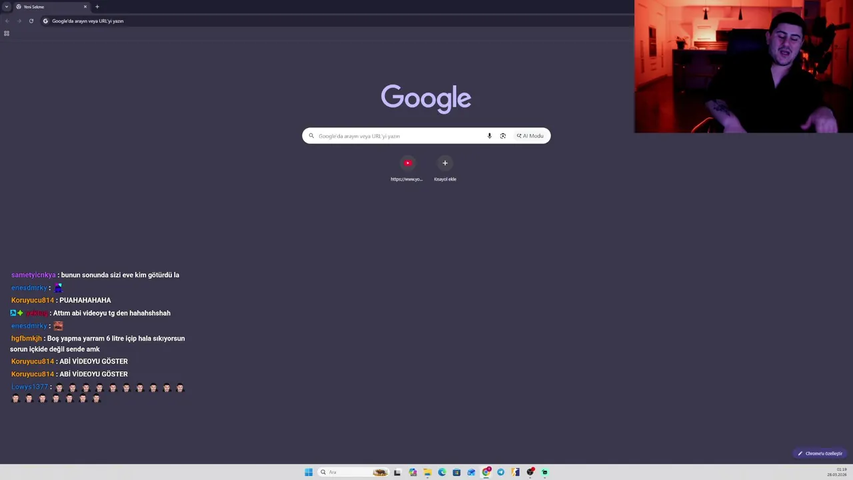
Task: Open the tab search dropdown arrow
Action: point(7,7)
